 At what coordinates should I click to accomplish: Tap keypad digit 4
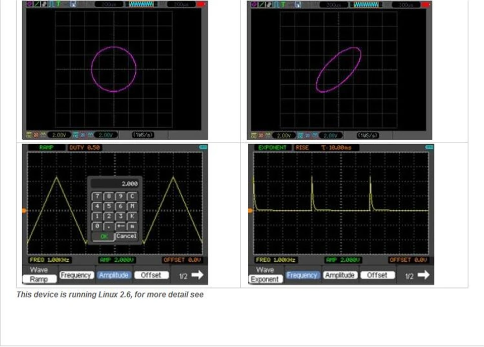(97, 206)
